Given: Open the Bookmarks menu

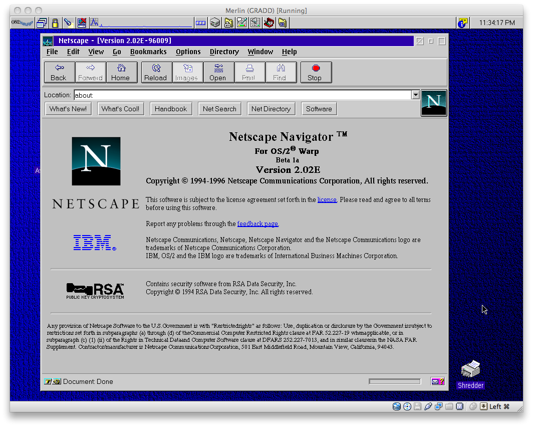Looking at the screenshot, I should point(148,52).
